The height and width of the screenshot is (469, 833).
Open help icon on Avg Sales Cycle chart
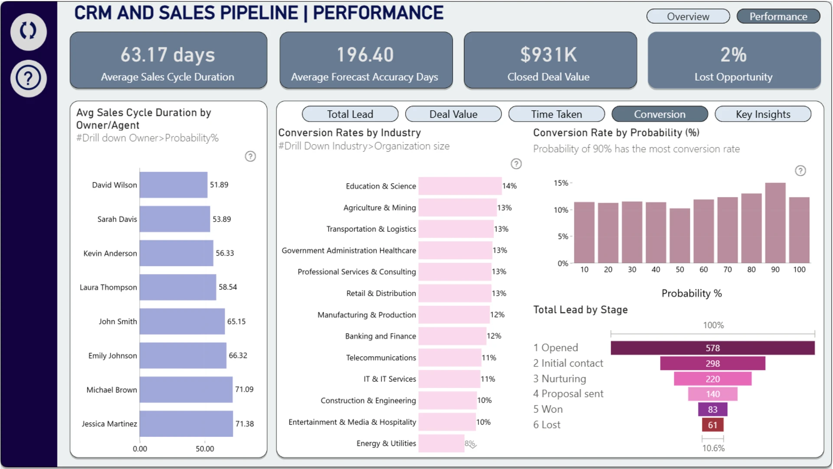click(250, 156)
